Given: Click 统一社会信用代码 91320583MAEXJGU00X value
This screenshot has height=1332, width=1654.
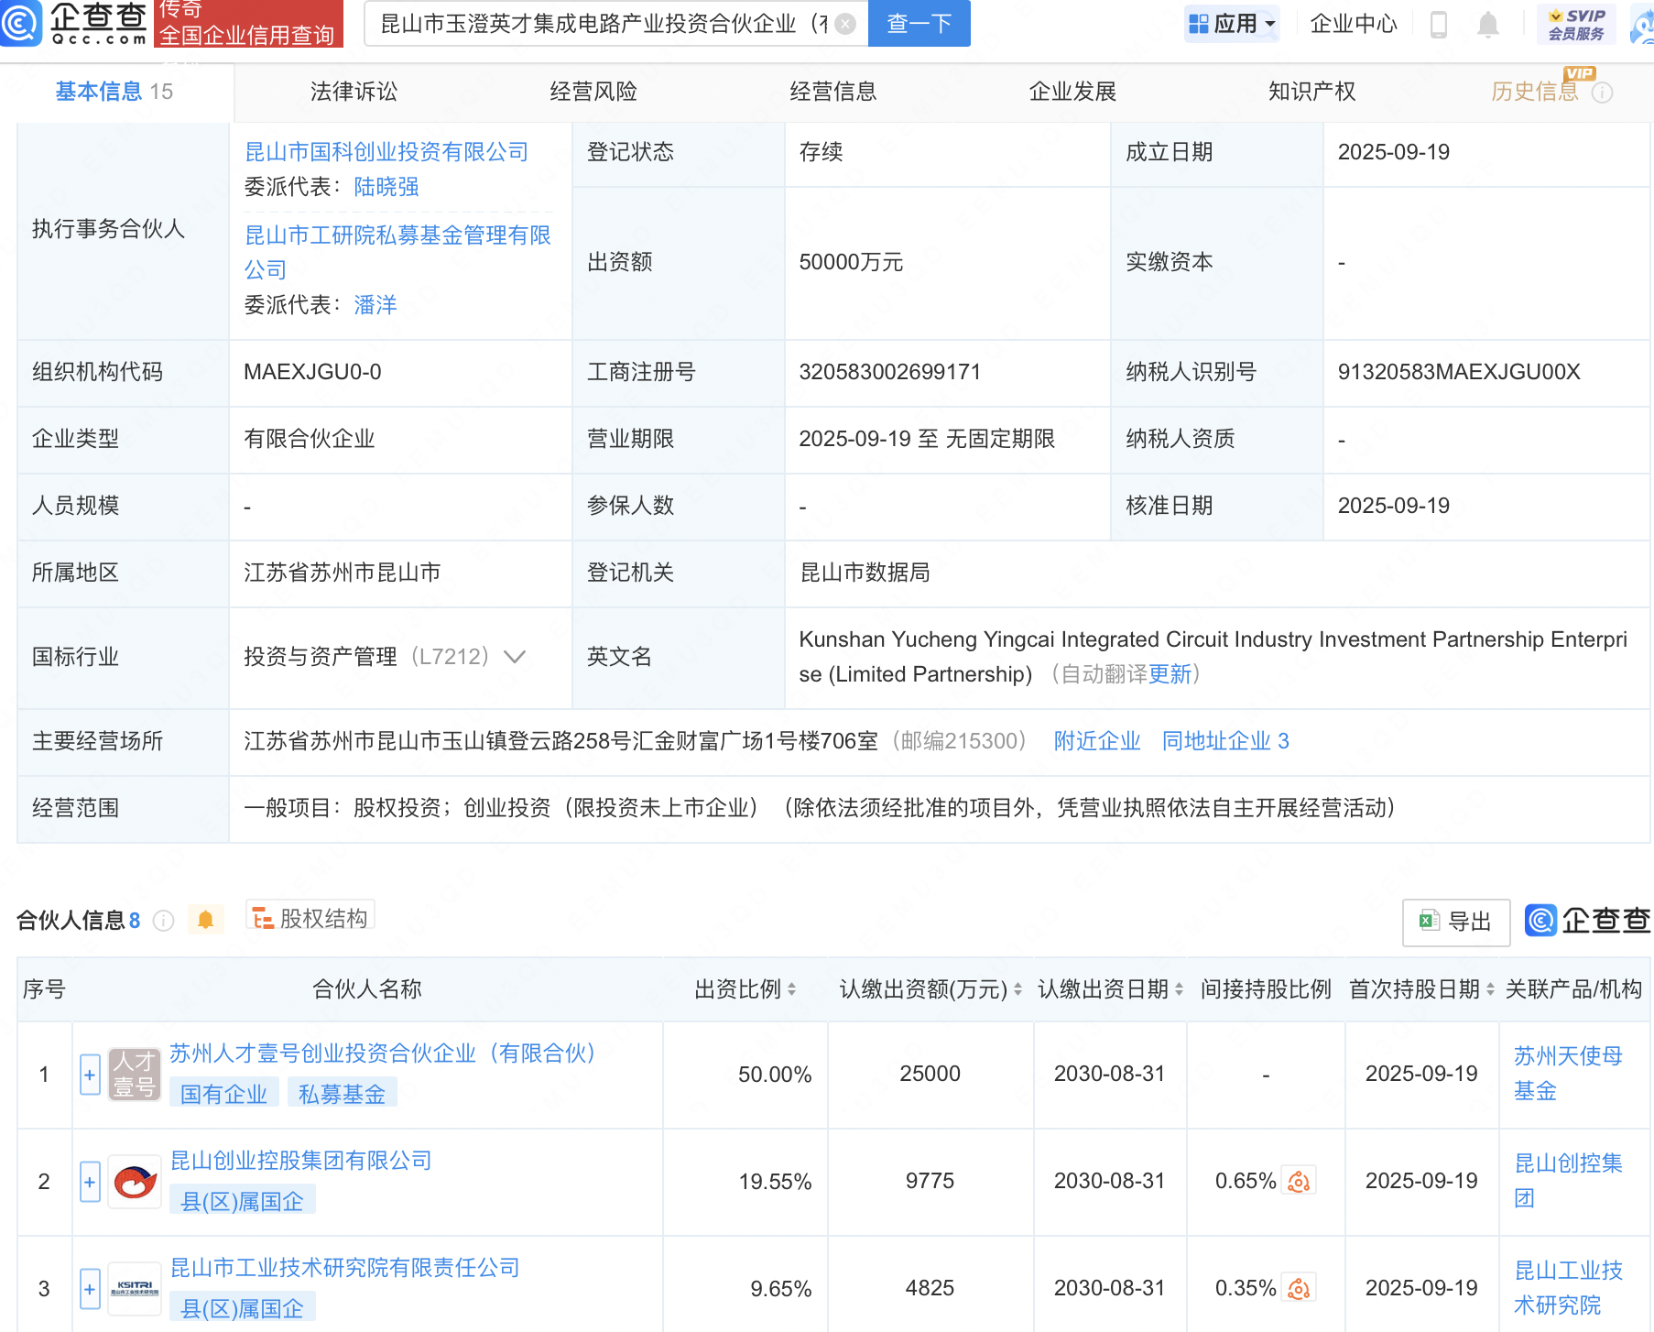Looking at the screenshot, I should pyautogui.click(x=1459, y=372).
